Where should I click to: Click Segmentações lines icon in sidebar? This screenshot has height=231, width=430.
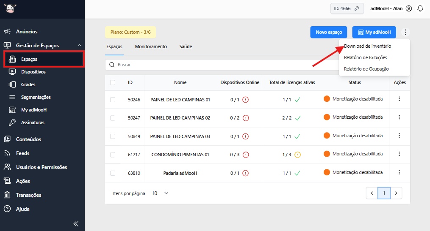click(x=12, y=97)
